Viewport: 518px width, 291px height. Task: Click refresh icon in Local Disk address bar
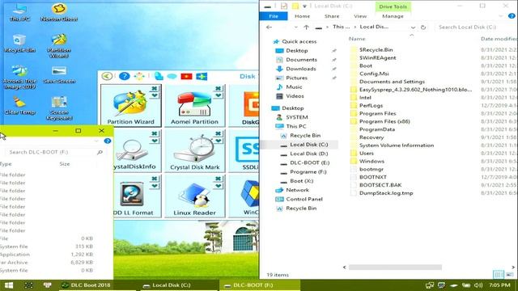point(423,27)
